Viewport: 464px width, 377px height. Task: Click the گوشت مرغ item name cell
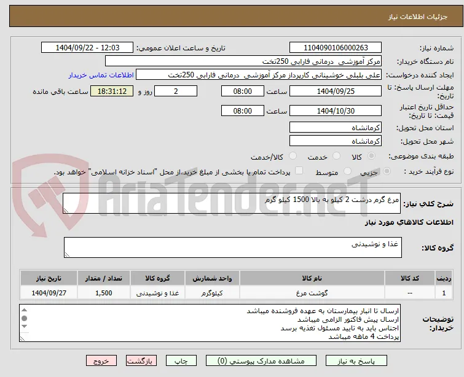point(312,293)
